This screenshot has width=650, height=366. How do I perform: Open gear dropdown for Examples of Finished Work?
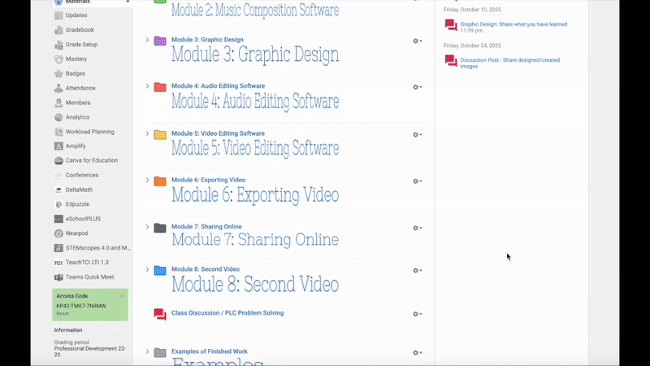(x=418, y=353)
